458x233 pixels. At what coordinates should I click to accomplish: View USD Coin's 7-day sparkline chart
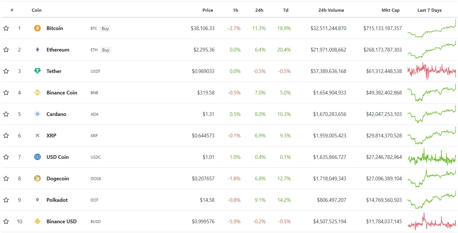click(x=432, y=157)
